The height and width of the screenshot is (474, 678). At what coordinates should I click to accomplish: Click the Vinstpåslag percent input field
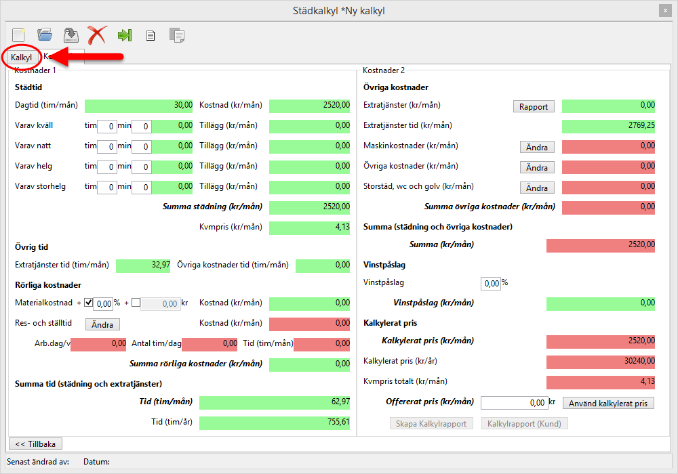pyautogui.click(x=490, y=283)
